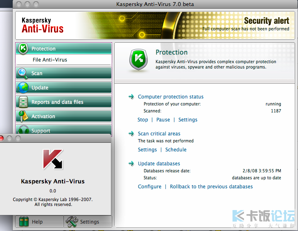Image resolution: width=298 pixels, height=231 pixels.
Task: Click the '2/8/08 3:59:55 PM' release date value
Action: point(262,171)
